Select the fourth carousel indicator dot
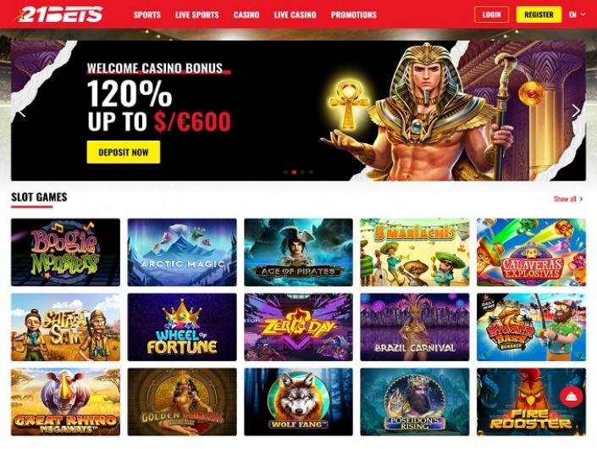597x449 pixels. coord(311,172)
